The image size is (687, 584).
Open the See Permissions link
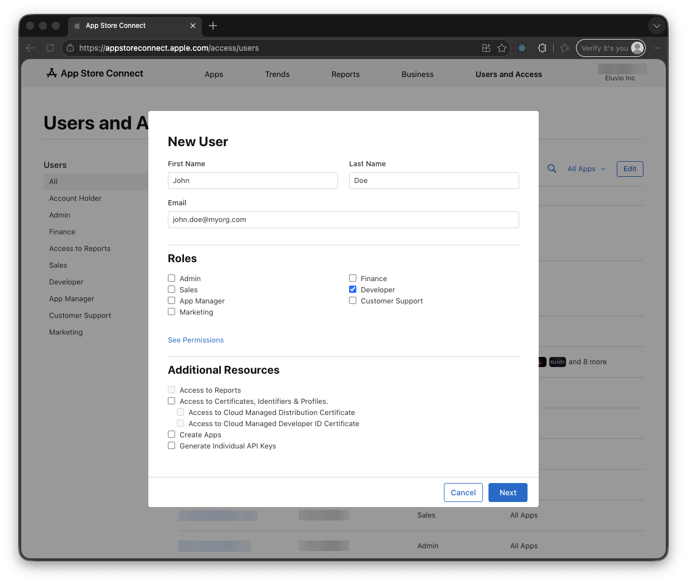pyautogui.click(x=196, y=340)
